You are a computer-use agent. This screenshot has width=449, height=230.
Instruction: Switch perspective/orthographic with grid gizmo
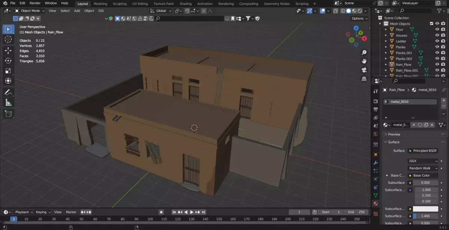coord(364,79)
